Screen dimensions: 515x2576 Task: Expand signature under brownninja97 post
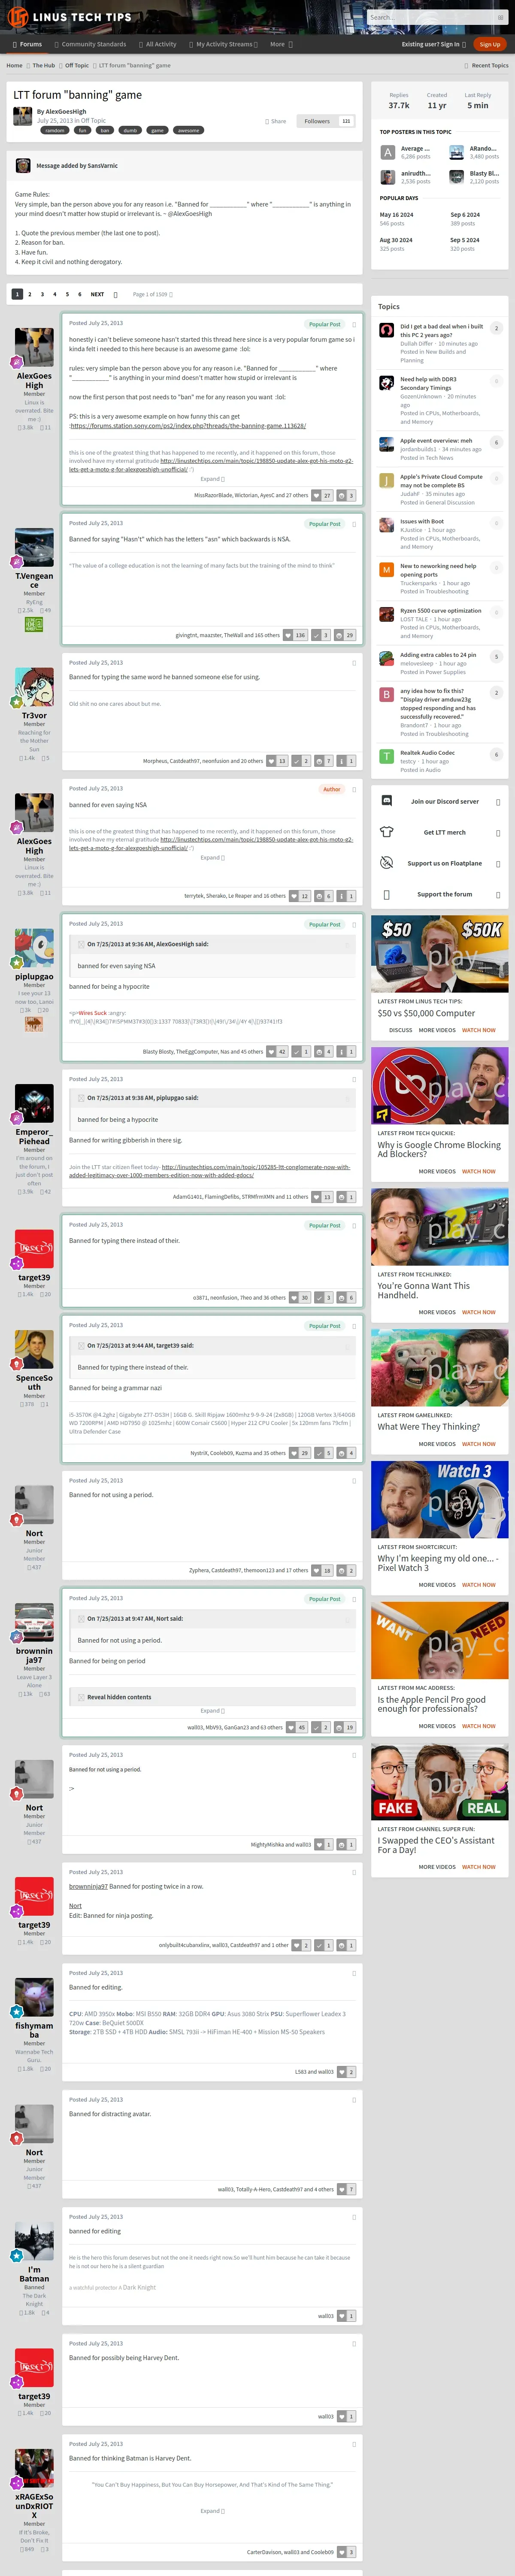[x=212, y=1711]
